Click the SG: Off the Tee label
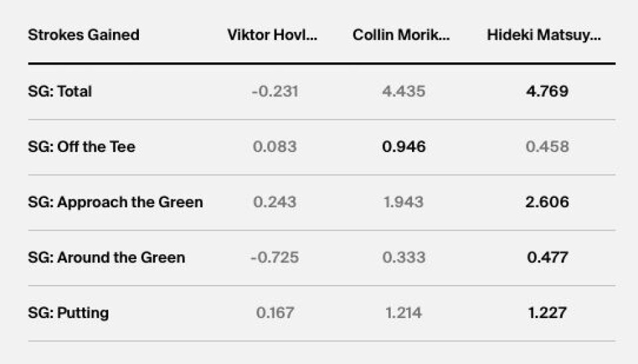The image size is (638, 364). (x=81, y=146)
